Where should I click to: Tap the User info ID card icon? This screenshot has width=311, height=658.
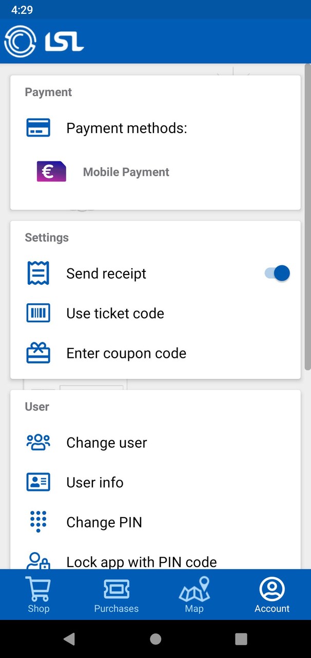point(38,482)
